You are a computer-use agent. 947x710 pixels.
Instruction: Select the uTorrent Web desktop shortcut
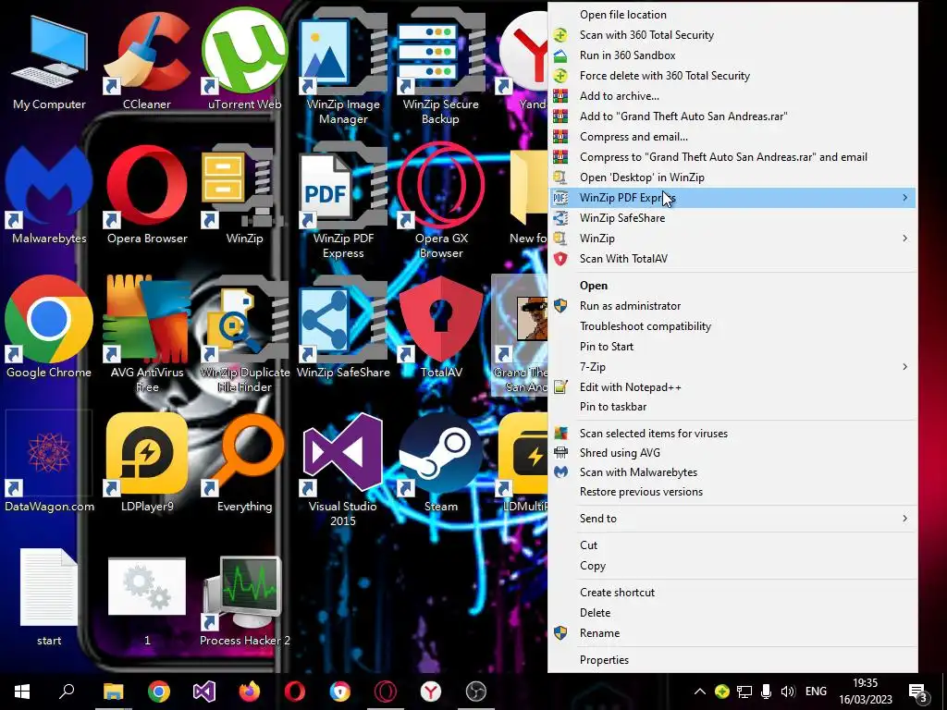(244, 60)
